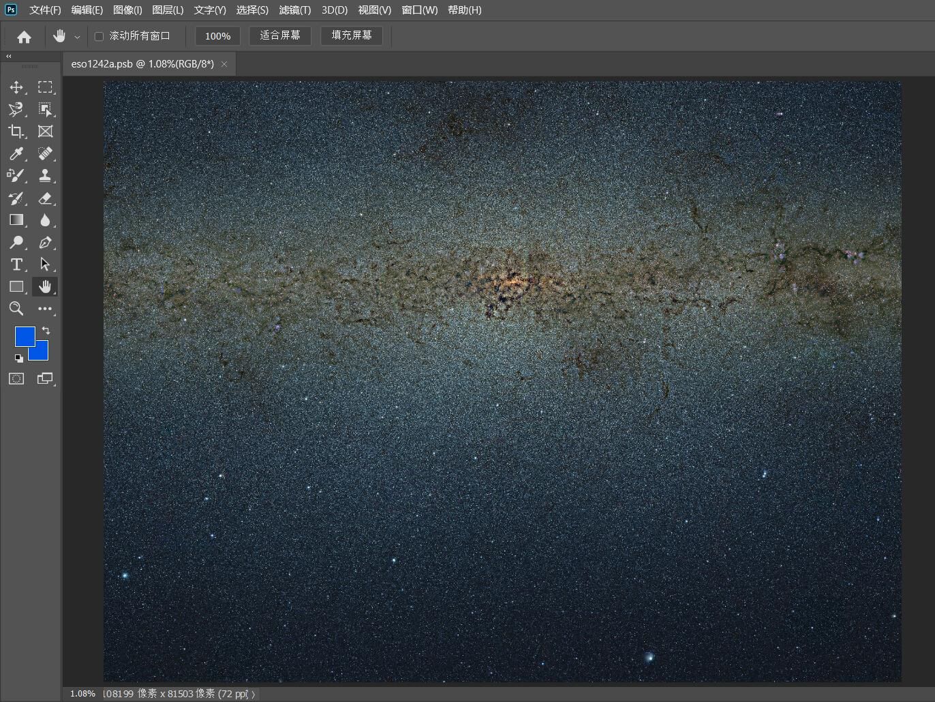Click the Fit Screen (适合屏幕) button

point(279,35)
